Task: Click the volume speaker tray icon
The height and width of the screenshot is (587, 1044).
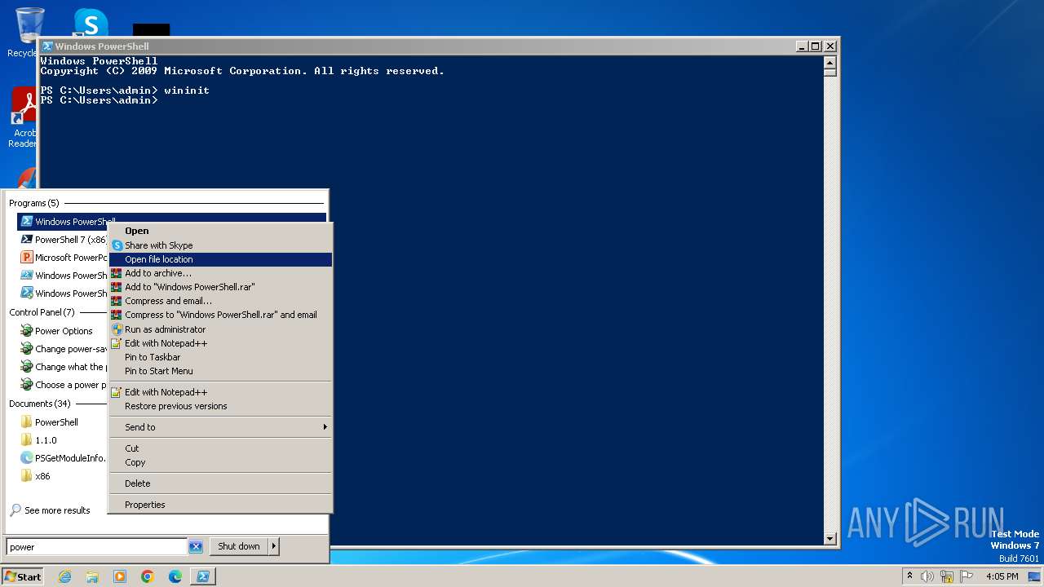Action: [927, 576]
